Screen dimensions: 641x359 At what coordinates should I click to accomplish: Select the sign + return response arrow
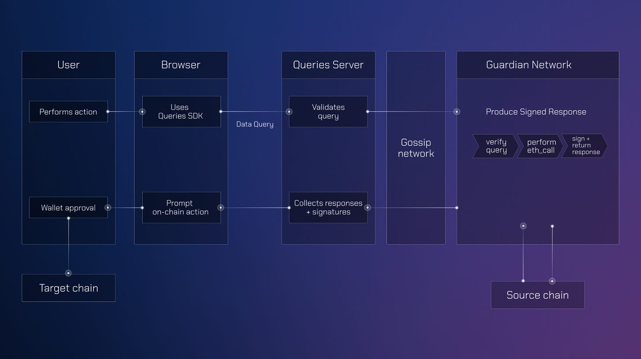click(585, 146)
